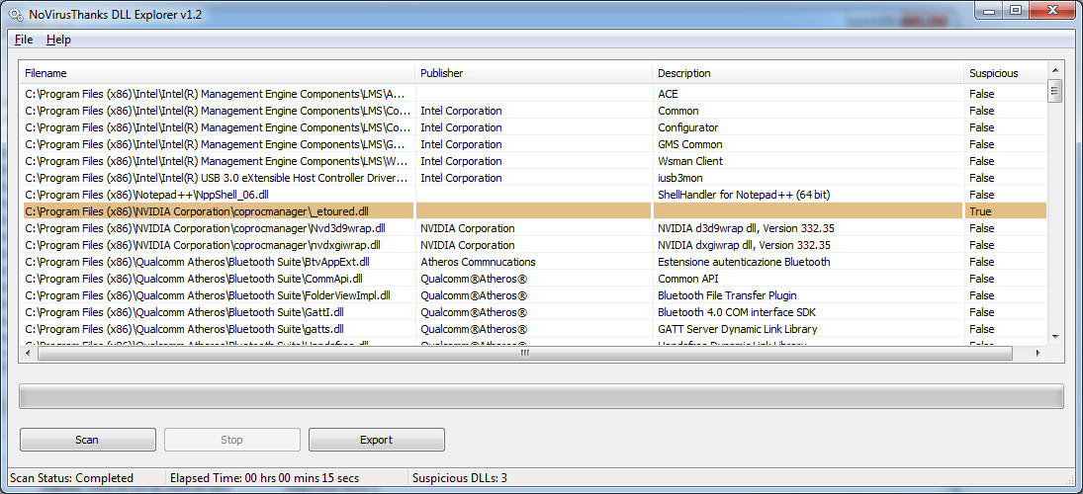Click the Export button

(377, 440)
